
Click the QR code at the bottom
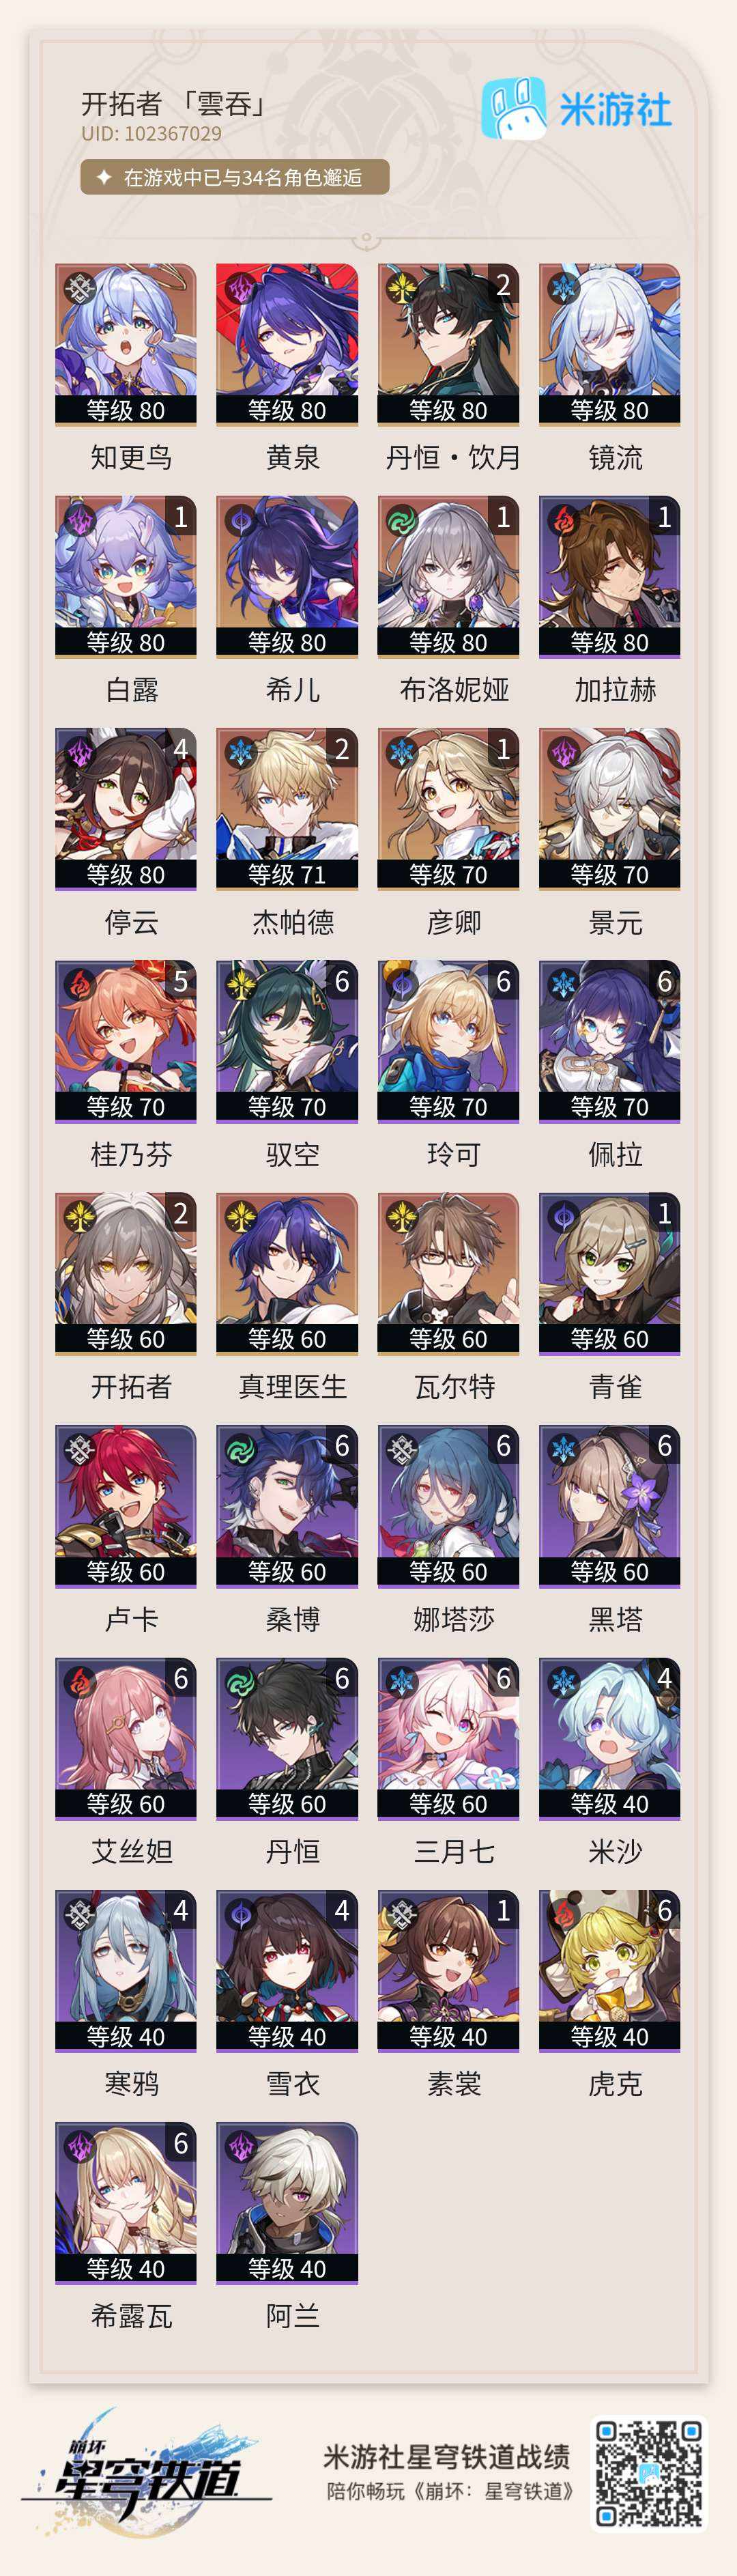649,2474
